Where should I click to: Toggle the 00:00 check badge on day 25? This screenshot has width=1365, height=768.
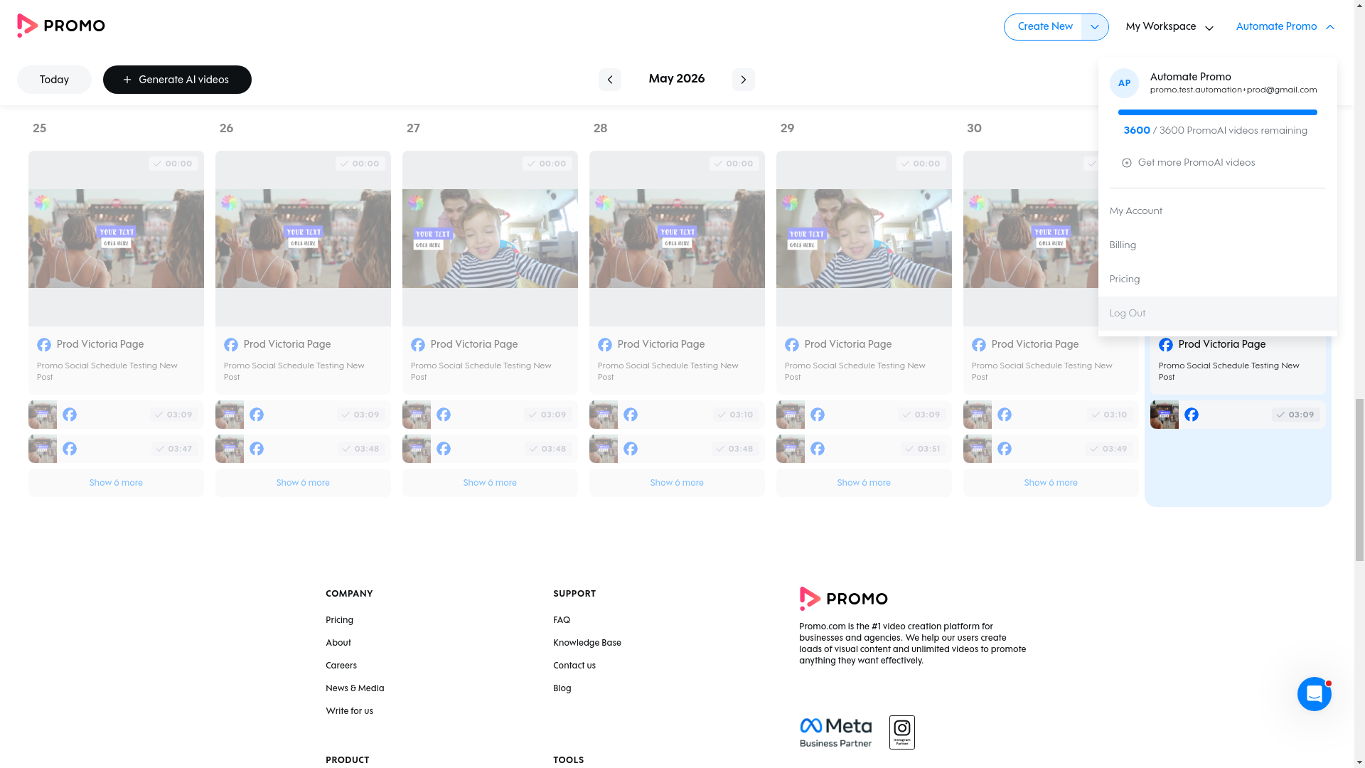click(x=173, y=164)
